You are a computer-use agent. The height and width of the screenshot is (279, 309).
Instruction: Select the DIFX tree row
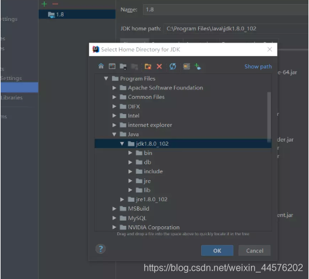183,106
